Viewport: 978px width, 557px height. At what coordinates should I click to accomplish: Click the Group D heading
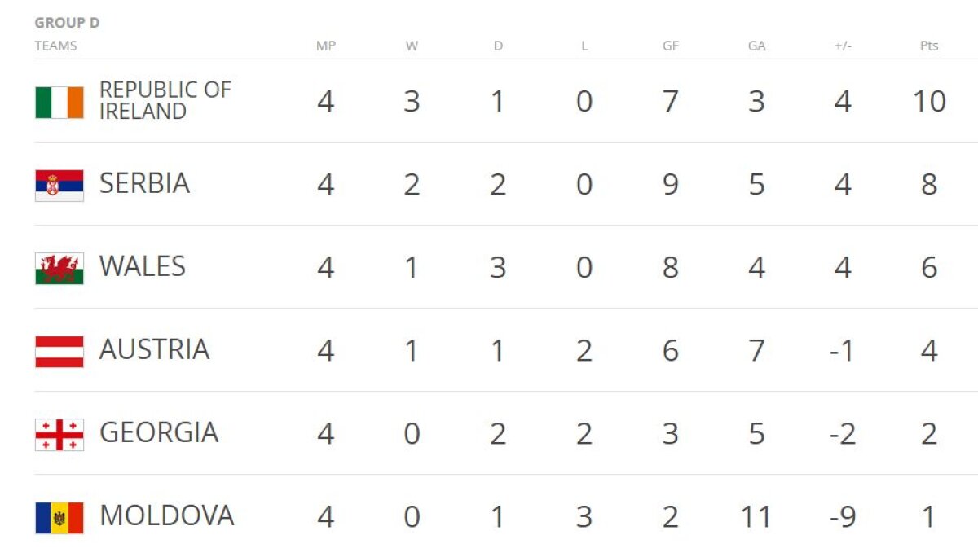67,23
